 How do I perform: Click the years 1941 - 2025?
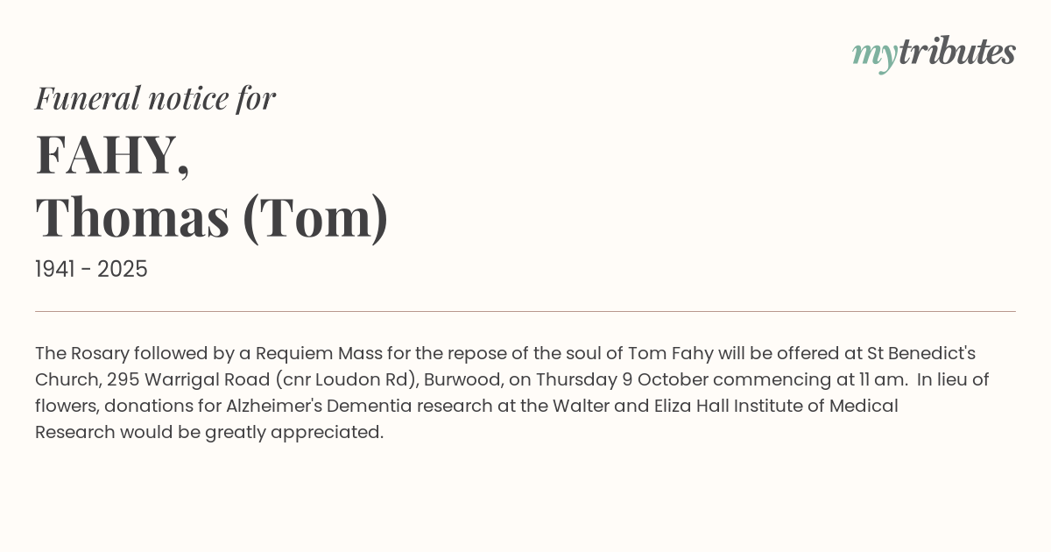[91, 269]
